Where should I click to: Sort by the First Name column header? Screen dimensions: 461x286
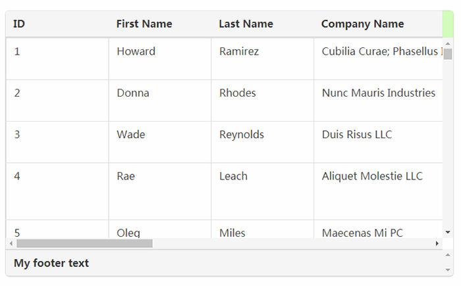(x=144, y=24)
